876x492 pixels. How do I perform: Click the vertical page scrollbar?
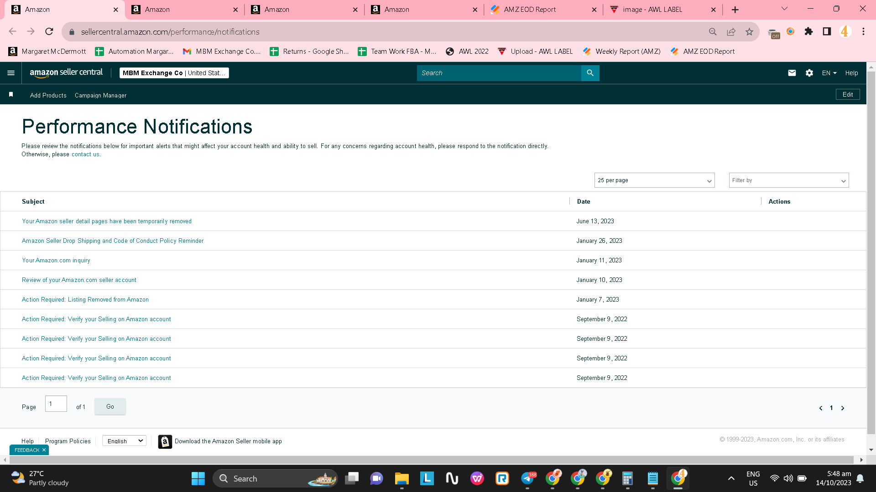click(871, 253)
